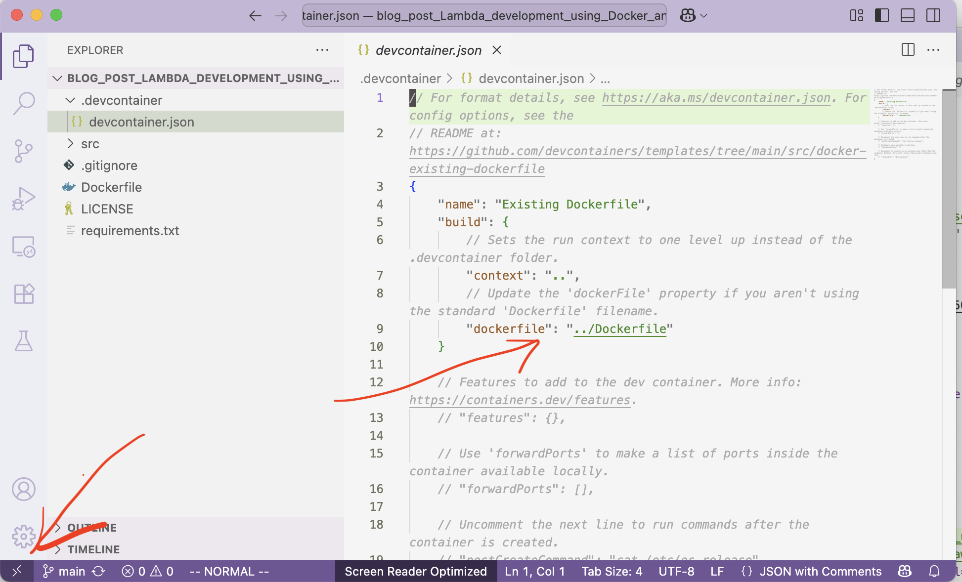Go back with the left arrow

coord(255,16)
